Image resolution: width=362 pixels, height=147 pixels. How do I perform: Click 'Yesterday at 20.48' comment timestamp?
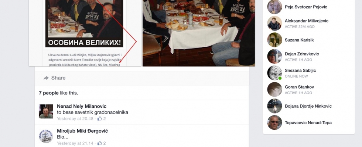point(75,119)
